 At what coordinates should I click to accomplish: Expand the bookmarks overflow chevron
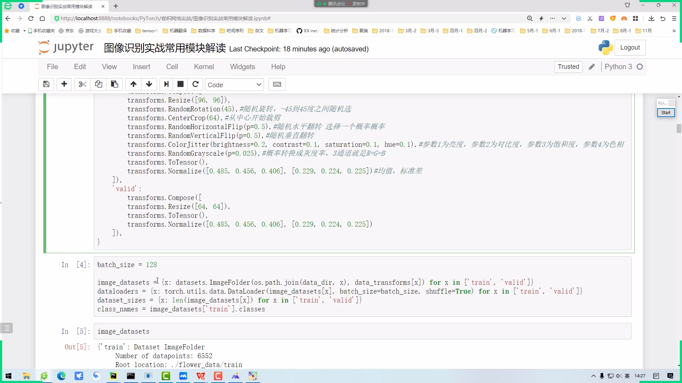[674, 31]
